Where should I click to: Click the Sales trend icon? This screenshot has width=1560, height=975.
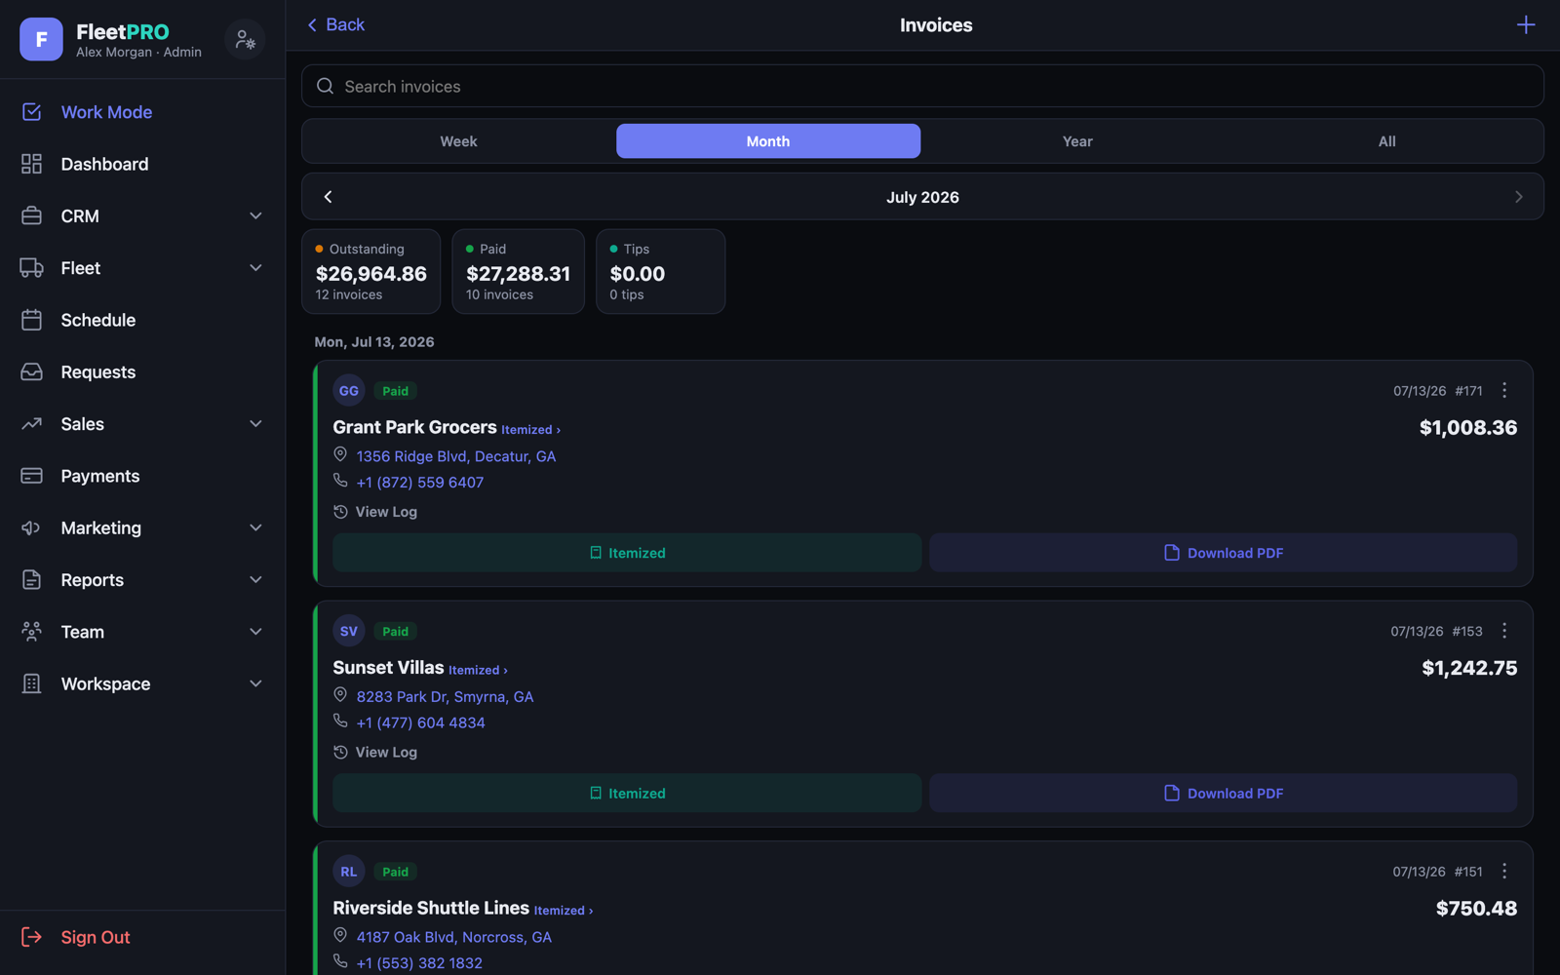(31, 424)
